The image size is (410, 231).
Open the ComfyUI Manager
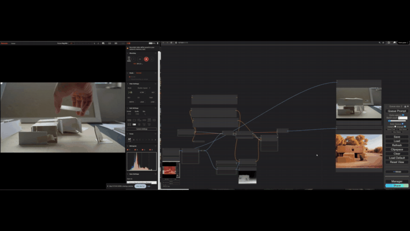point(397,181)
